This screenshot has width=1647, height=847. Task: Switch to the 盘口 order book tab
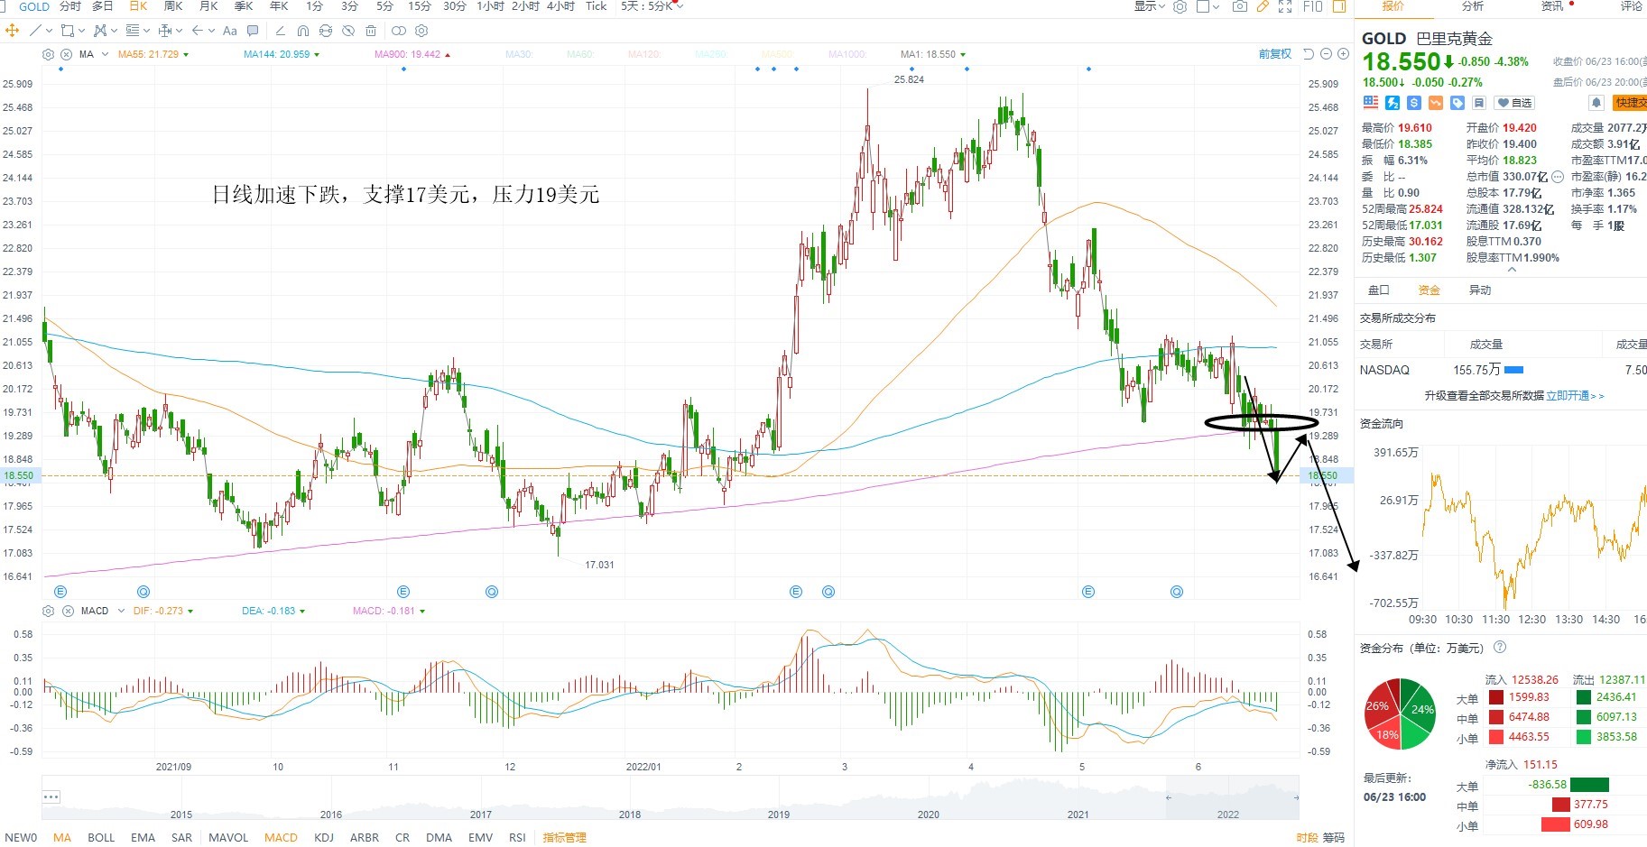(x=1379, y=290)
